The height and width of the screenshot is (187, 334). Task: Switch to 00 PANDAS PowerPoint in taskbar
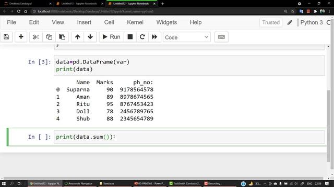(149, 183)
